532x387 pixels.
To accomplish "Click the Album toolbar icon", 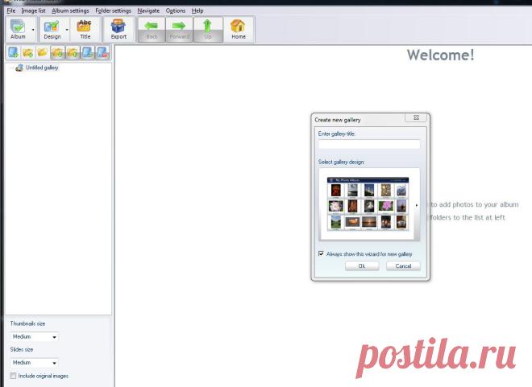I will tap(18, 29).
